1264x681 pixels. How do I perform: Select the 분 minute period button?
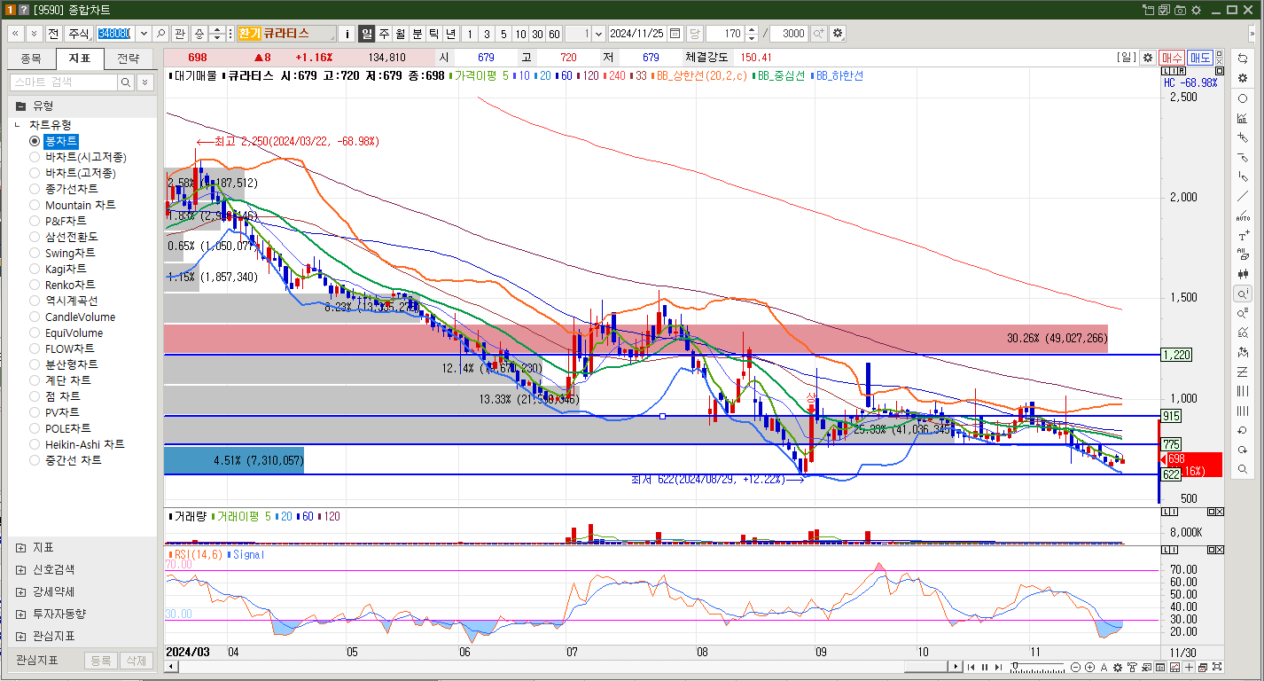click(417, 33)
